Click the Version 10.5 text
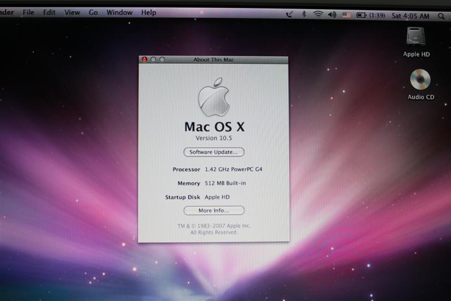Image resolution: width=451 pixels, height=301 pixels. 214,138
